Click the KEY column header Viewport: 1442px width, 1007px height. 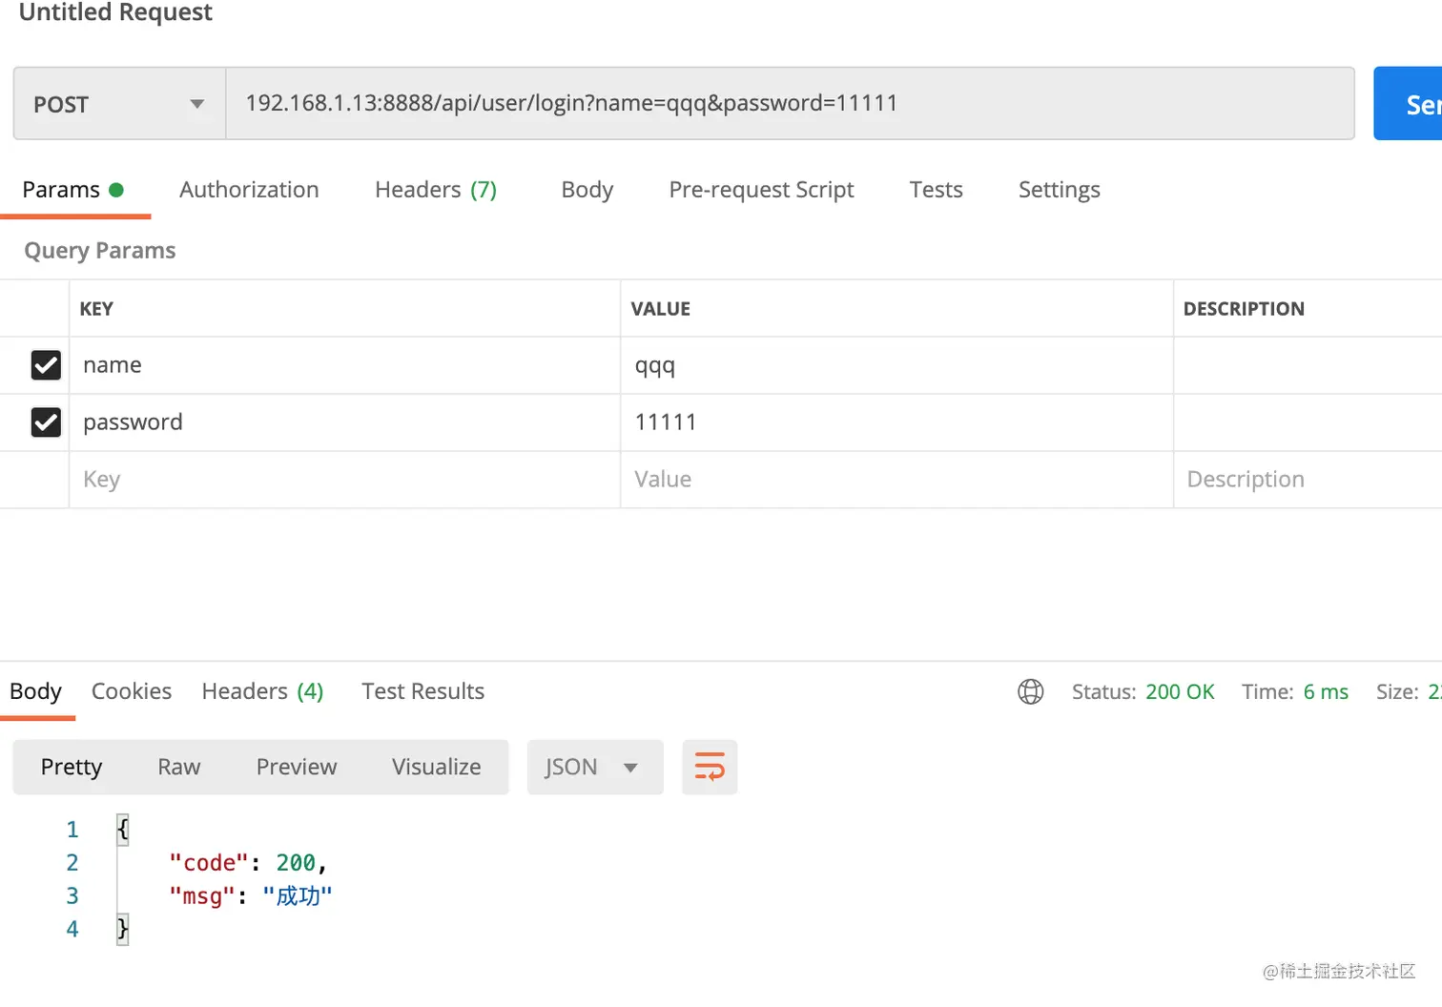[x=96, y=309]
